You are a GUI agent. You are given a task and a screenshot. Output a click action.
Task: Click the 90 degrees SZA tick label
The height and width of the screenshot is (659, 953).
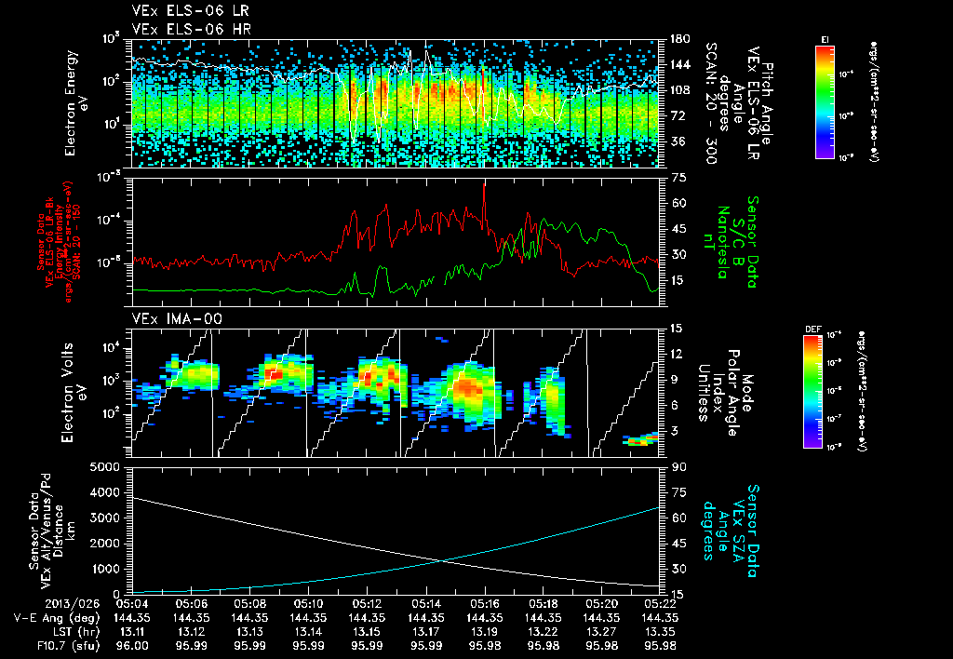[678, 467]
